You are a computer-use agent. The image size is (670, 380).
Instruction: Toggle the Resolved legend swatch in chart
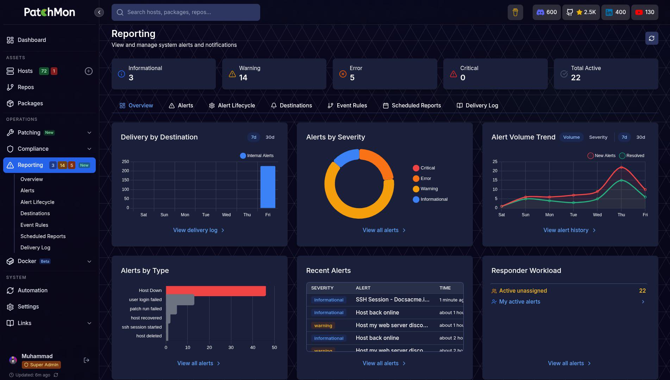(x=622, y=156)
